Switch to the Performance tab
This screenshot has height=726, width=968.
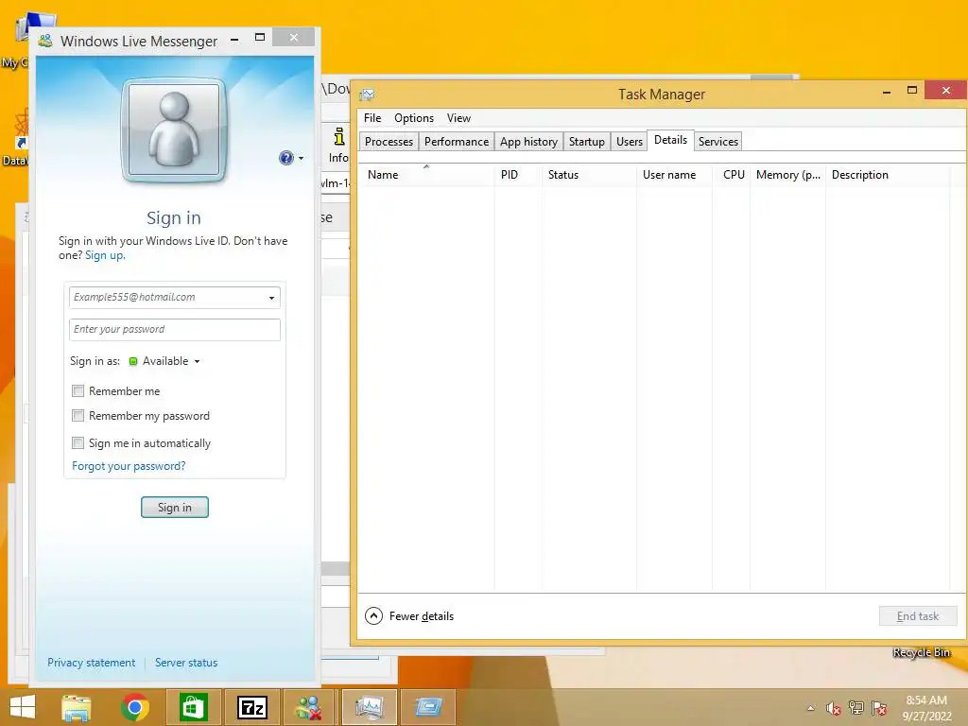(457, 142)
